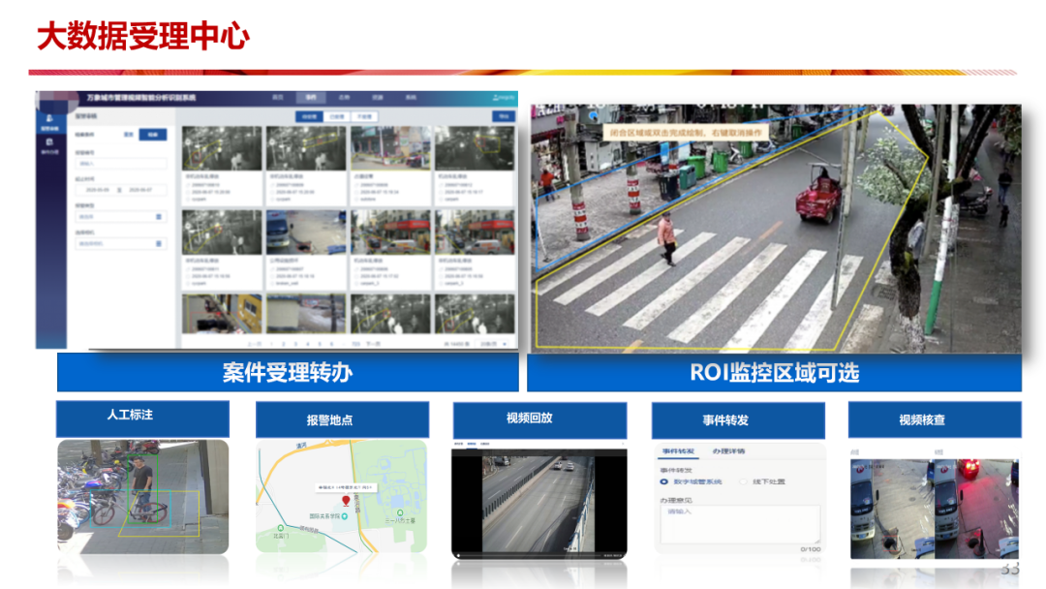The width and height of the screenshot is (1046, 589).
Task: Click the ROI crosswalk camera view
Action: click(x=776, y=228)
